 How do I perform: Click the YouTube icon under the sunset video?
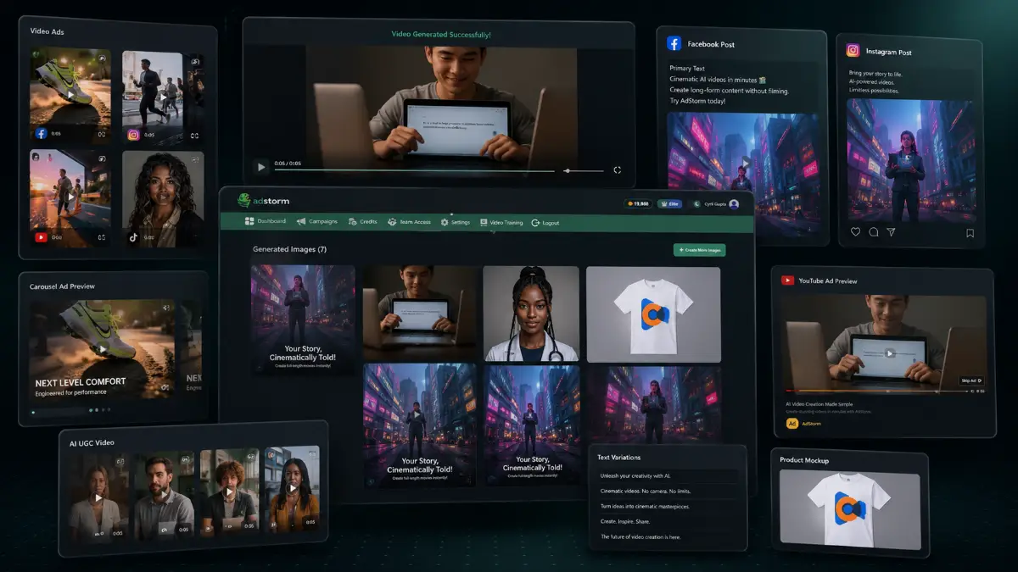[x=41, y=237]
